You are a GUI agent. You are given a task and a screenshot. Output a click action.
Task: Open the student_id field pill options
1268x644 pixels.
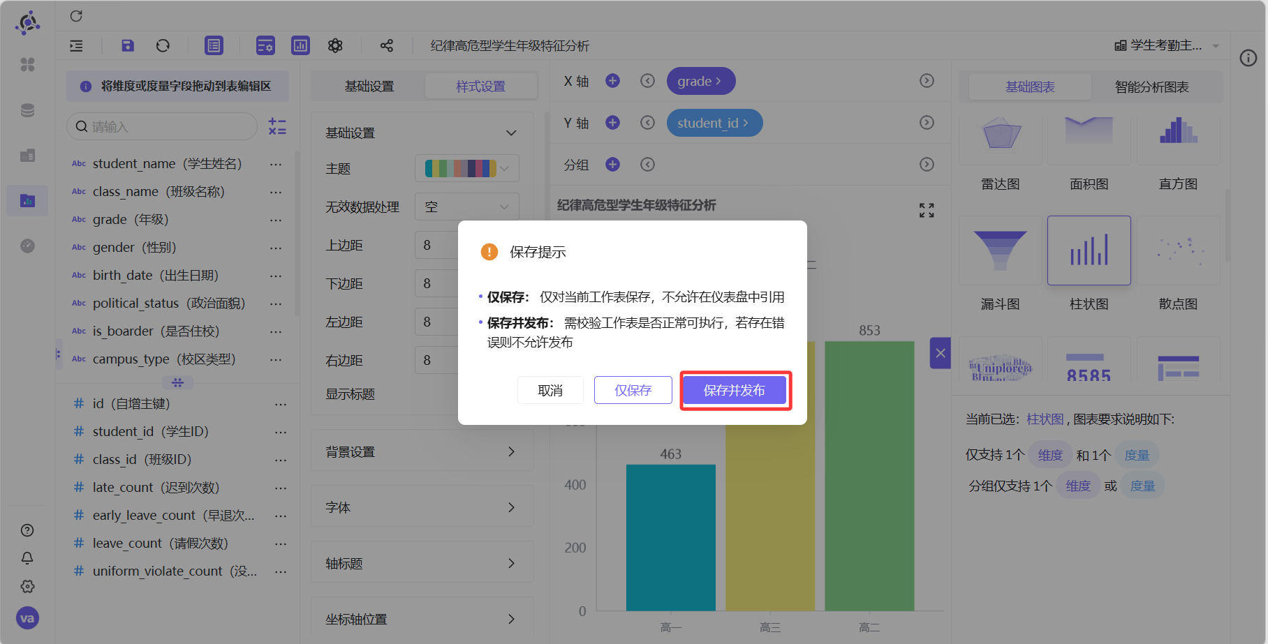coord(714,123)
